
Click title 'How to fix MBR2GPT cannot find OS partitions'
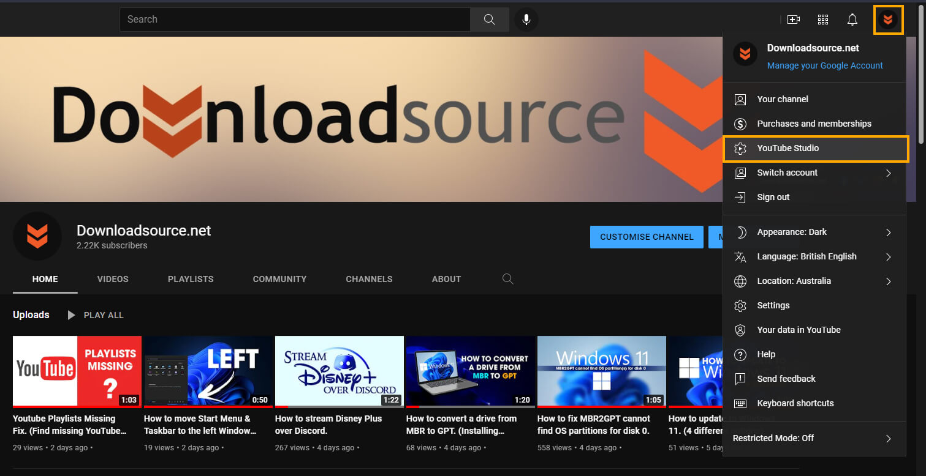tap(594, 425)
